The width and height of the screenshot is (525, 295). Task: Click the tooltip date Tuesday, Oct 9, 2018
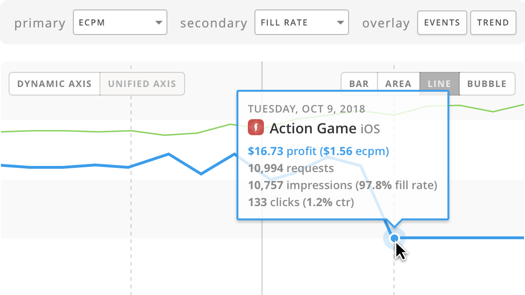coord(306,109)
